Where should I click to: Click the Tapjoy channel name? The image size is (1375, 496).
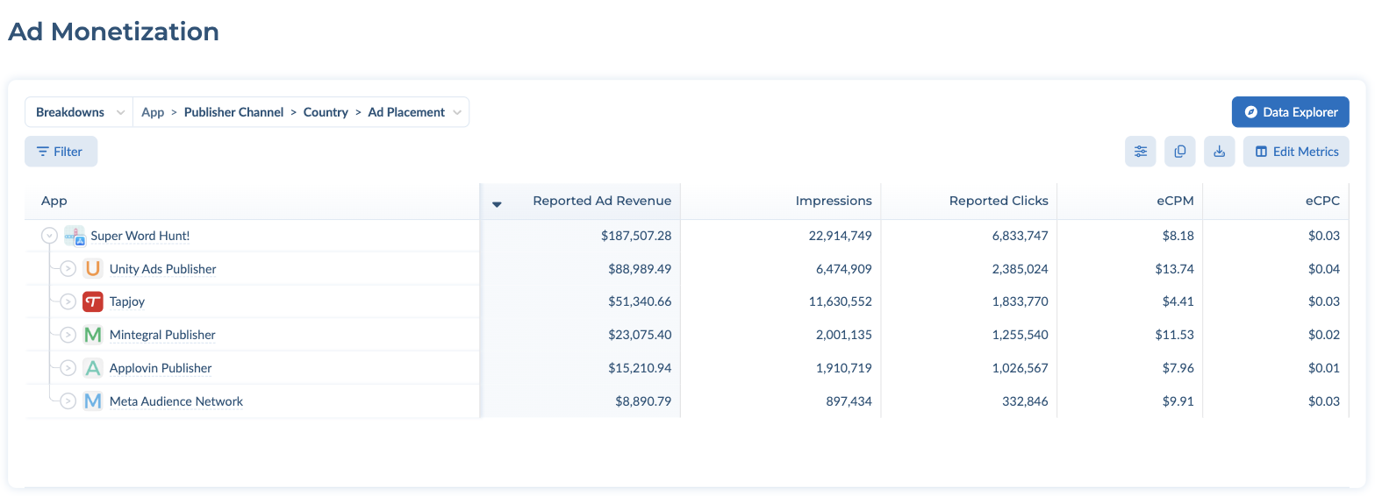point(127,301)
